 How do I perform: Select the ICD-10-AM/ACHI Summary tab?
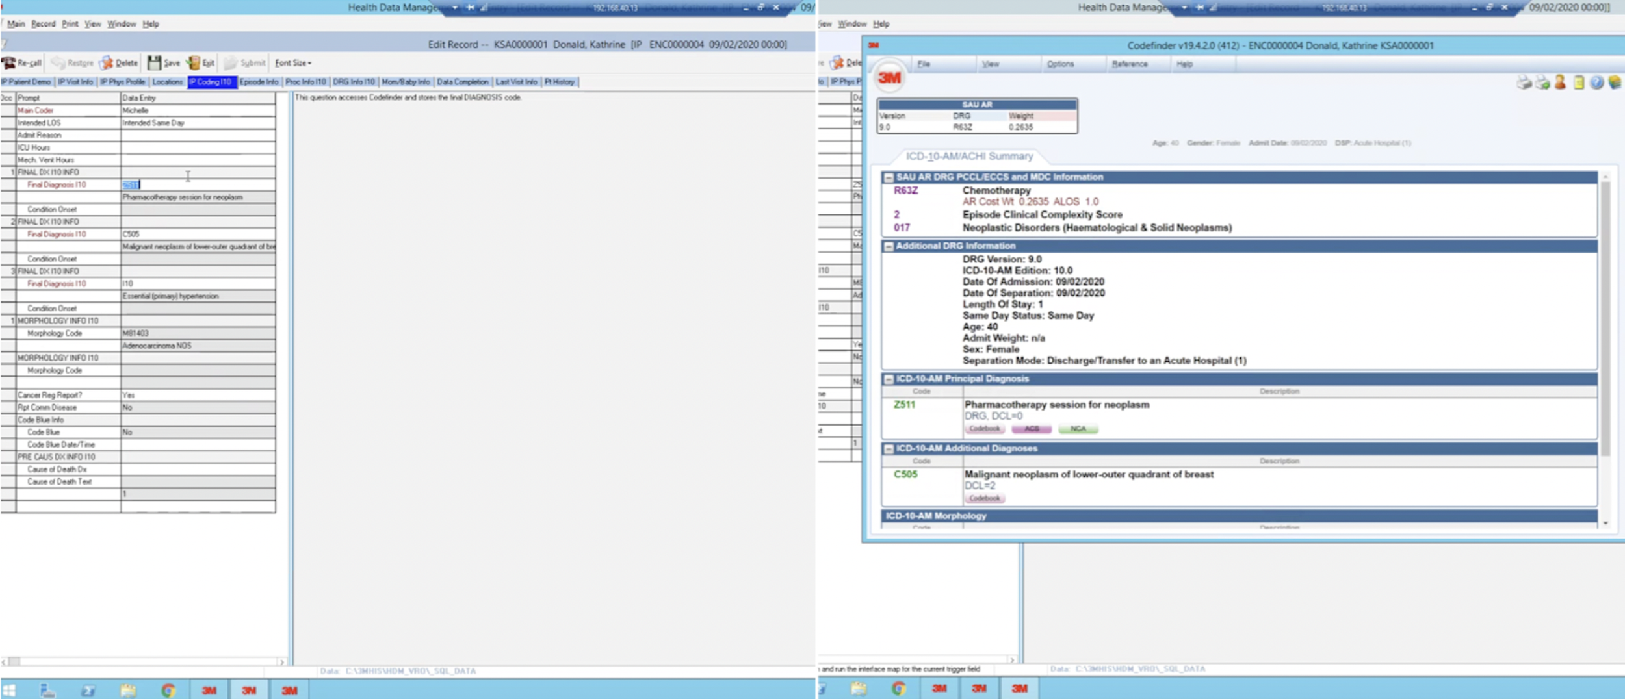pyautogui.click(x=969, y=157)
